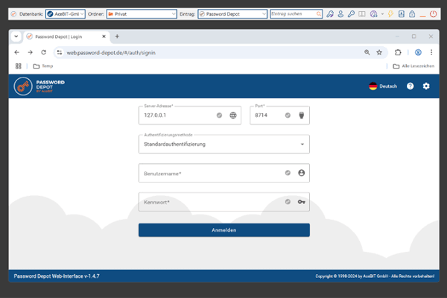This screenshot has height=298, width=447.
Task: Open the Temp bookmarks folder
Action: coord(43,66)
